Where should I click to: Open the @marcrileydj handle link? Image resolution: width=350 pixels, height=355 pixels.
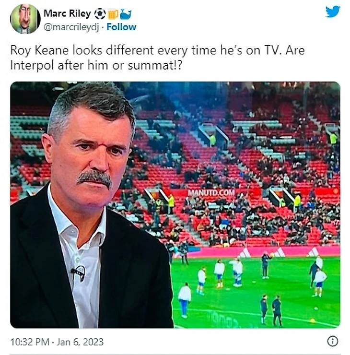(70, 27)
